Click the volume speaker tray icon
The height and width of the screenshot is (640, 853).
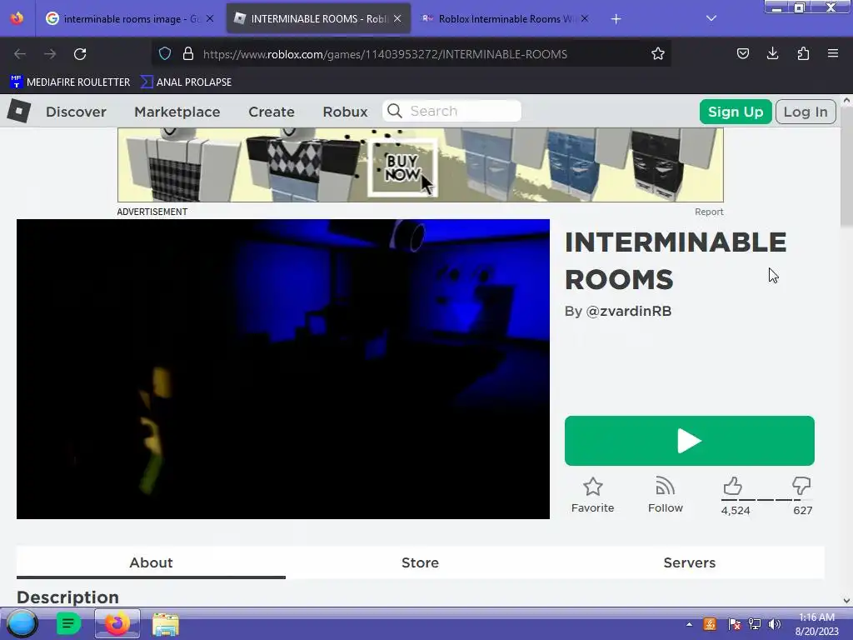coord(775,624)
